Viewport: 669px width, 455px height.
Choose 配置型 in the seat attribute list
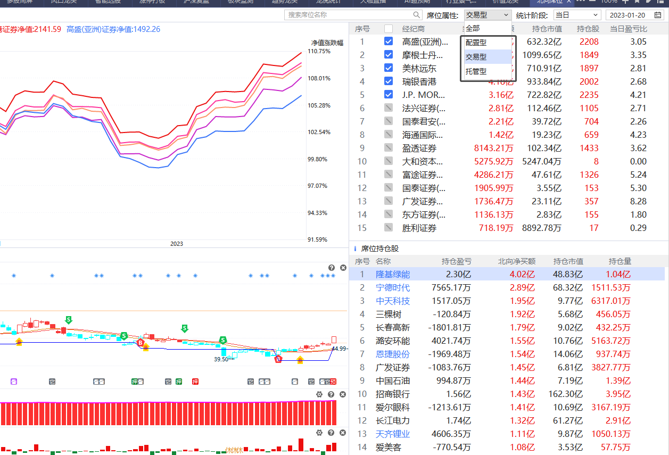tap(488, 42)
